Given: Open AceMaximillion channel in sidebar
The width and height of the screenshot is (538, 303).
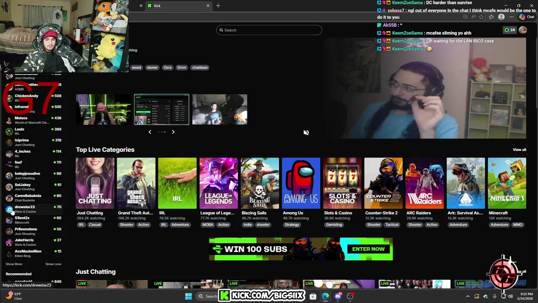Looking at the screenshot, I should click(x=33, y=253).
